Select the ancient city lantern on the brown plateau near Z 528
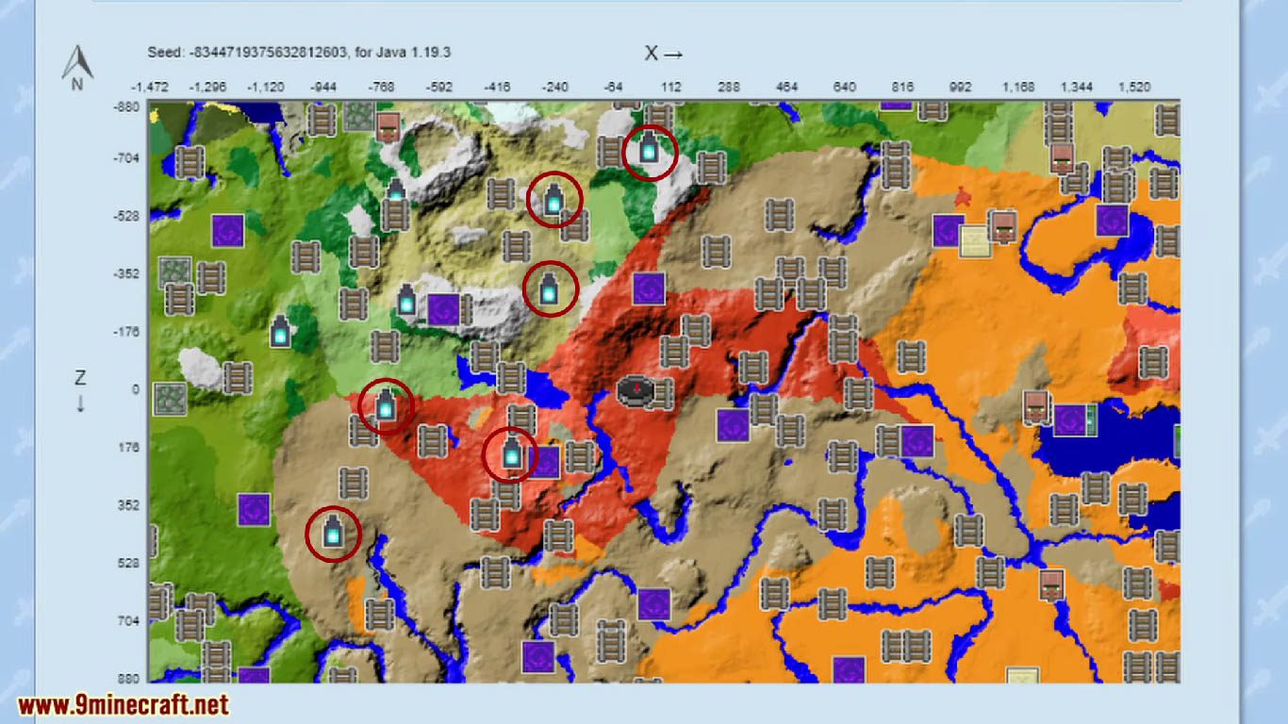The width and height of the screenshot is (1288, 724). pos(334,533)
